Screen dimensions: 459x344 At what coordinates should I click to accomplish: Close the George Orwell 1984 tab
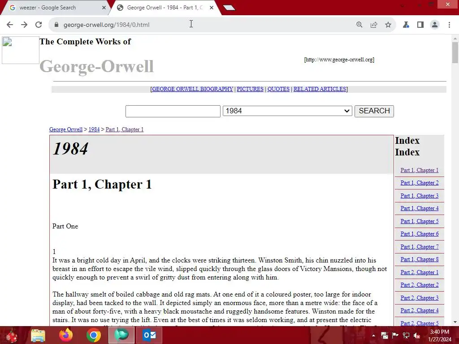point(212,8)
